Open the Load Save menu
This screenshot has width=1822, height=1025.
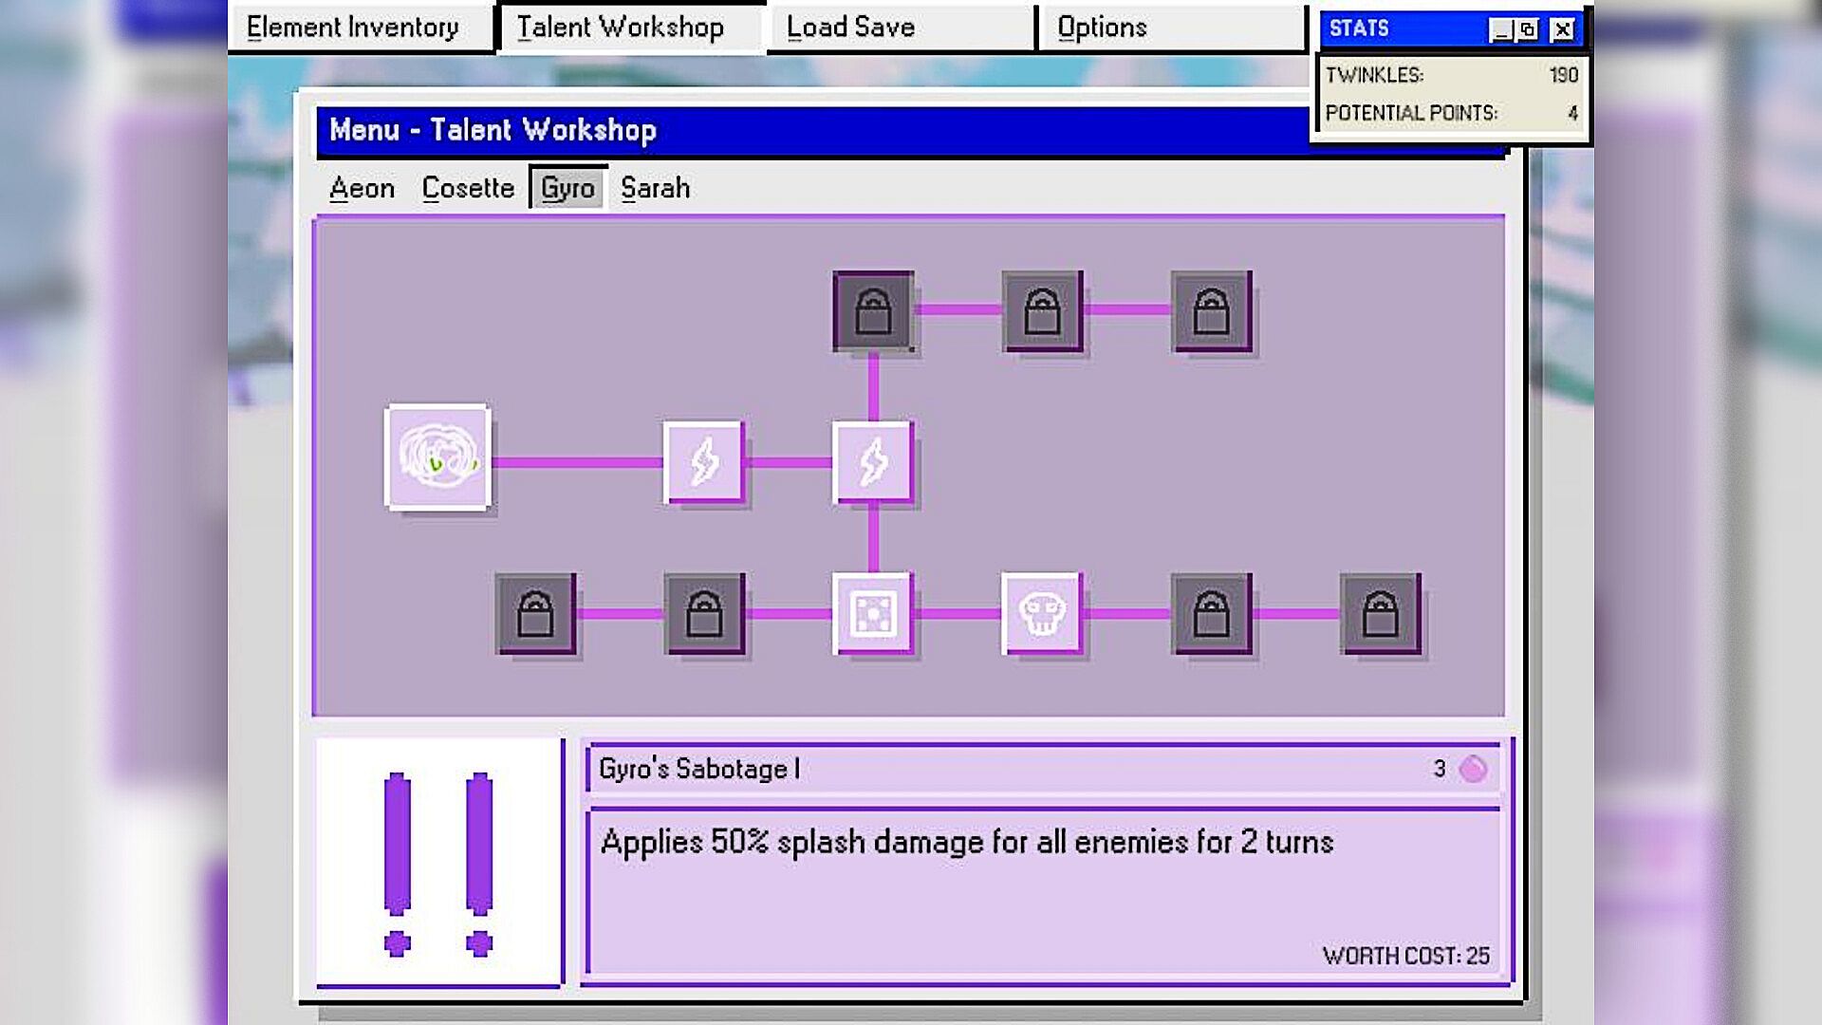[850, 28]
